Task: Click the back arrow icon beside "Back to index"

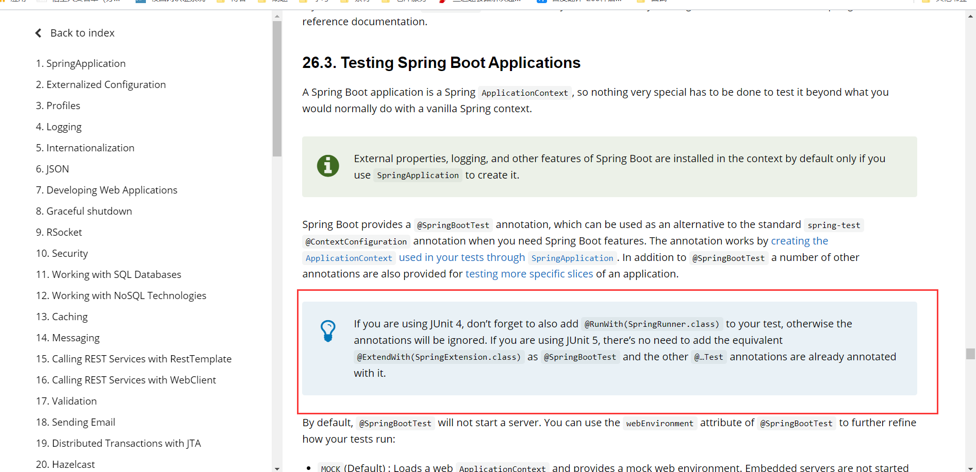Action: coord(38,32)
